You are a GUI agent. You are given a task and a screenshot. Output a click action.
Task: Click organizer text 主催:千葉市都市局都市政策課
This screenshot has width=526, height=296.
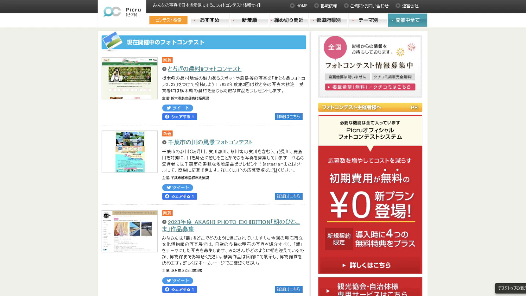click(x=186, y=178)
